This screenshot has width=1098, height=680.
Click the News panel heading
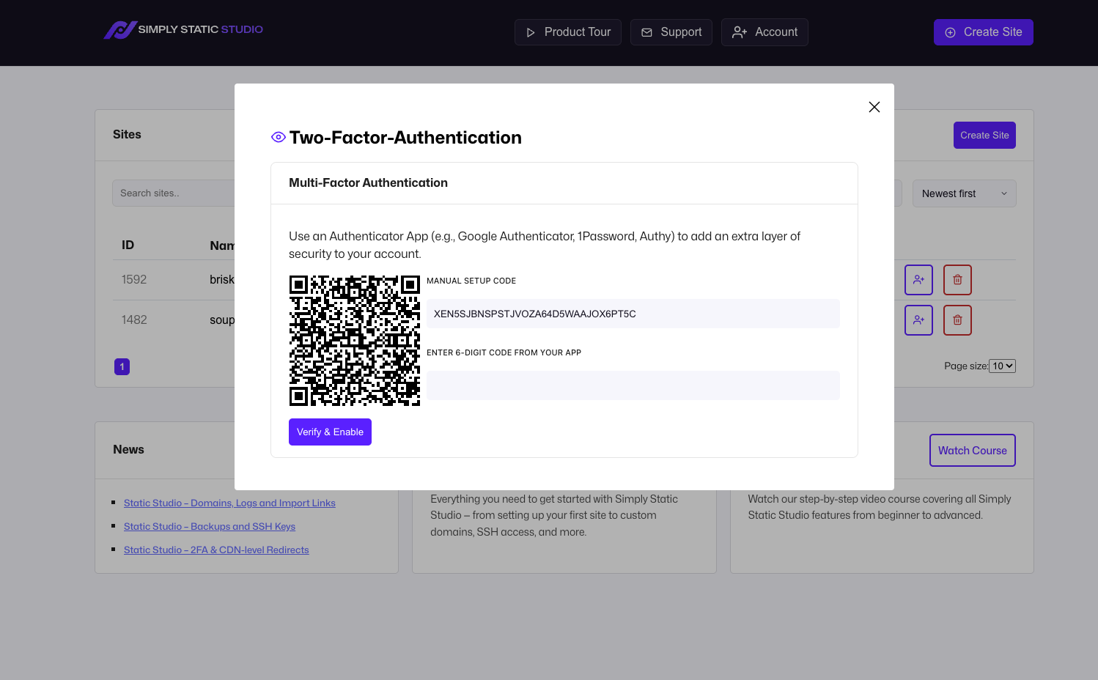point(128,449)
